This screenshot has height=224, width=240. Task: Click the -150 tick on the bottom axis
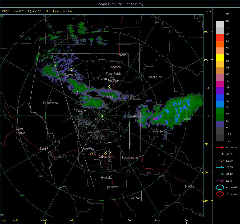[x=16, y=220]
